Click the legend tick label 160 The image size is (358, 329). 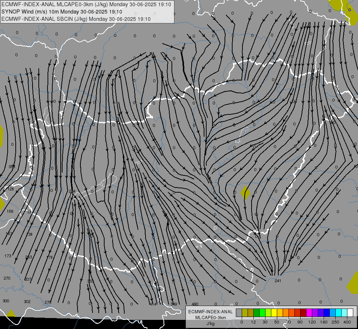click(x=324, y=322)
